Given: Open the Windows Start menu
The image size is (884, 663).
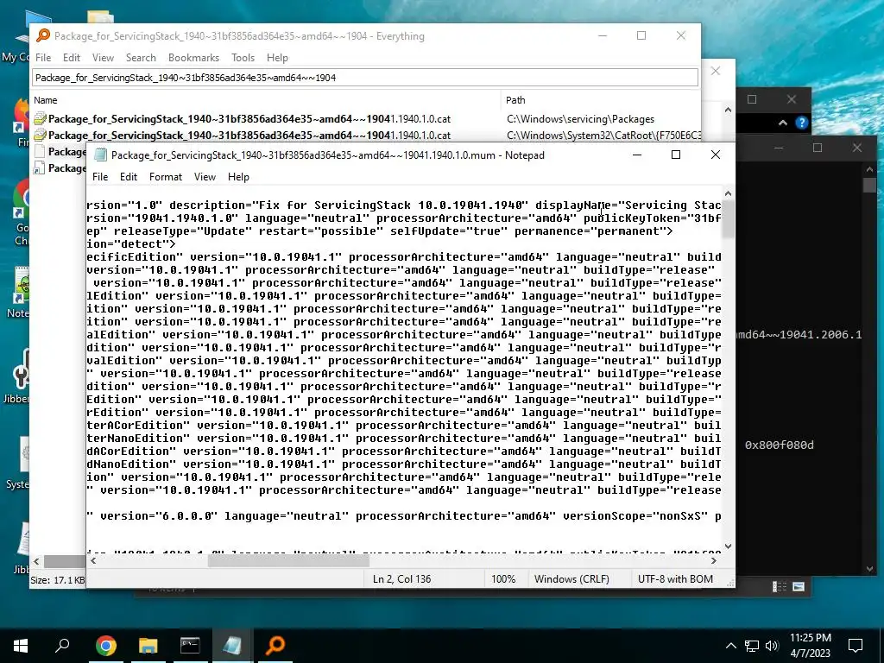Looking at the screenshot, I should pyautogui.click(x=21, y=646).
